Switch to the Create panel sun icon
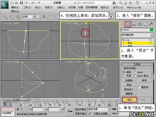This screenshot has height=117, width=156. pyautogui.click(x=123, y=24)
